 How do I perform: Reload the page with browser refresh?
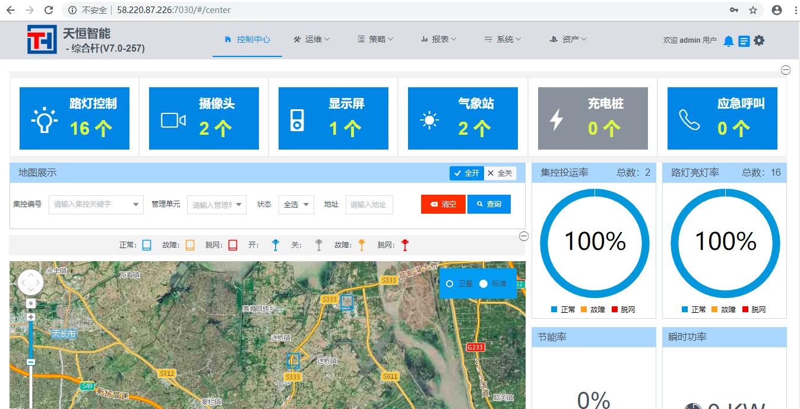pos(49,10)
